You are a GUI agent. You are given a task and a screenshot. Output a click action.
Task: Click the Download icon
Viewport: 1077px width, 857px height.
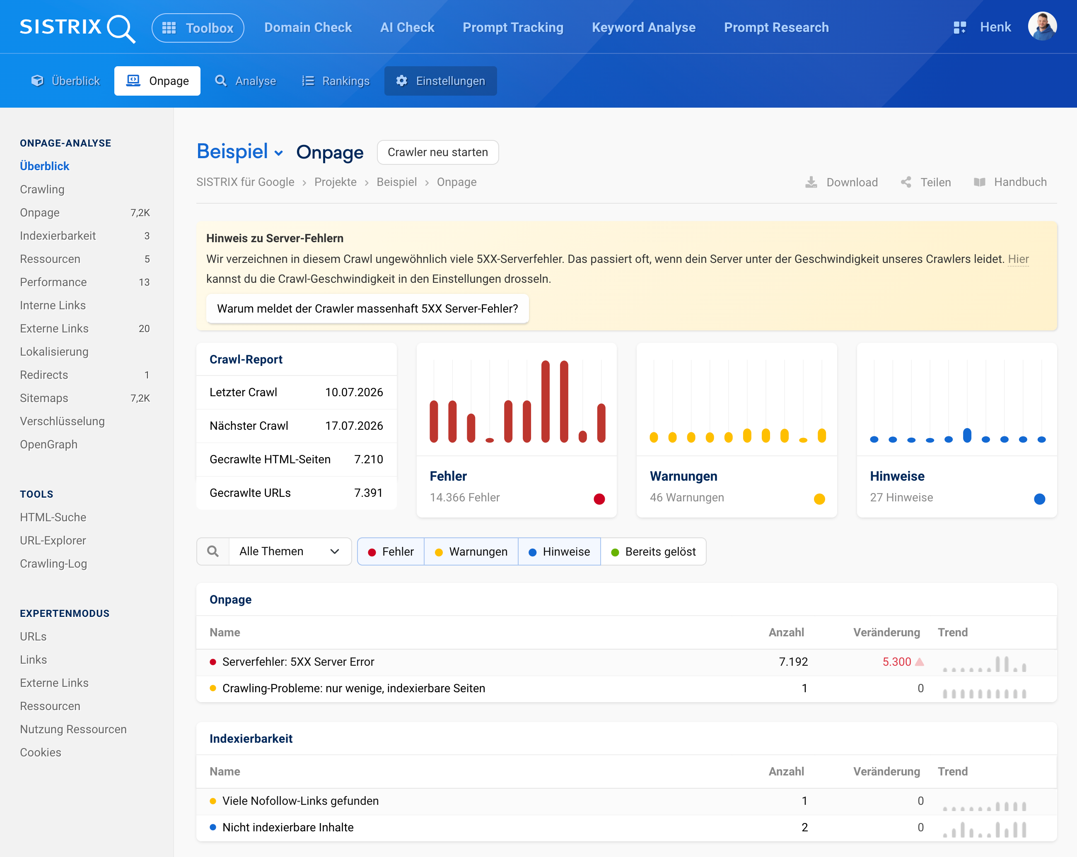tap(811, 182)
